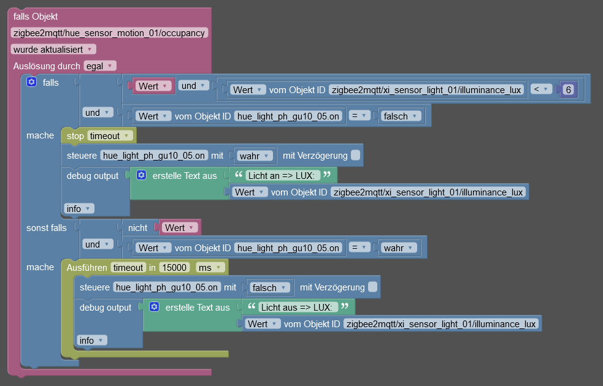Tick 'mit Verzögerung' checkbox for the wahr control

tap(356, 155)
